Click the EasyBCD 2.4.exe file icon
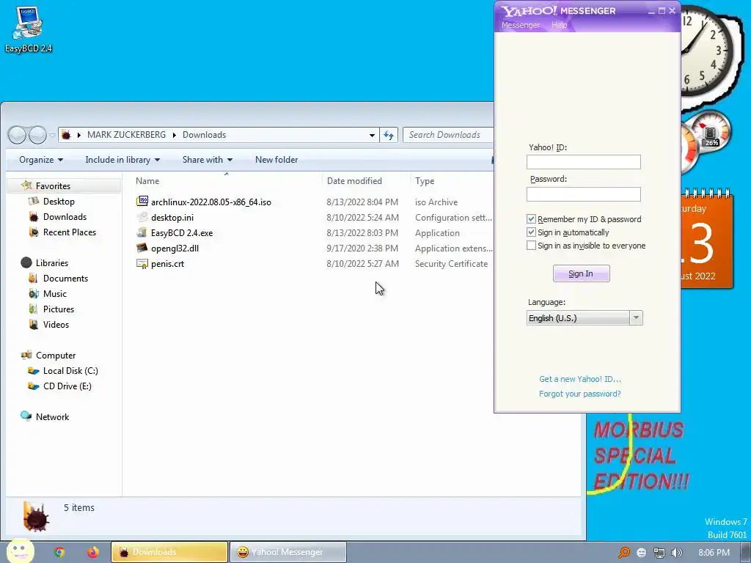751x563 pixels. [142, 232]
